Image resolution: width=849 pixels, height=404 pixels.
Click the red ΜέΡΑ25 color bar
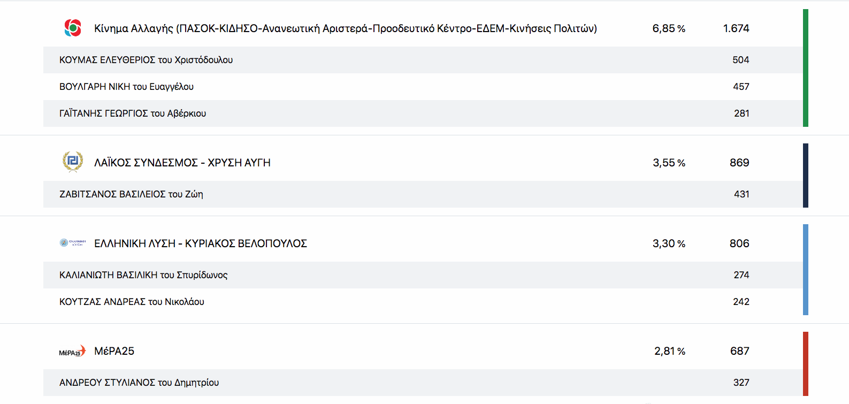[805, 363]
